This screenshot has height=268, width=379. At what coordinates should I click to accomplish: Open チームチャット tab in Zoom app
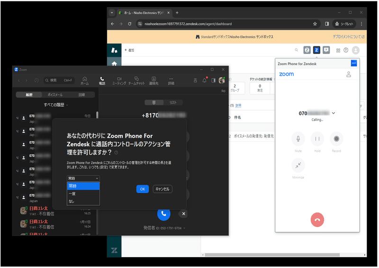click(x=137, y=81)
